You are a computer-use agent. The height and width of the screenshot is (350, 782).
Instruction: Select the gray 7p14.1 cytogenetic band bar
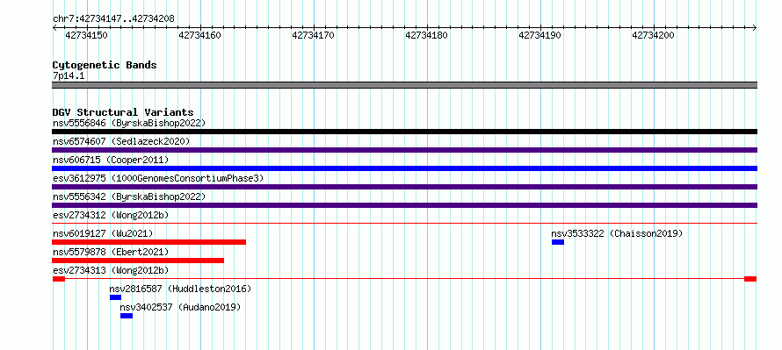click(404, 85)
